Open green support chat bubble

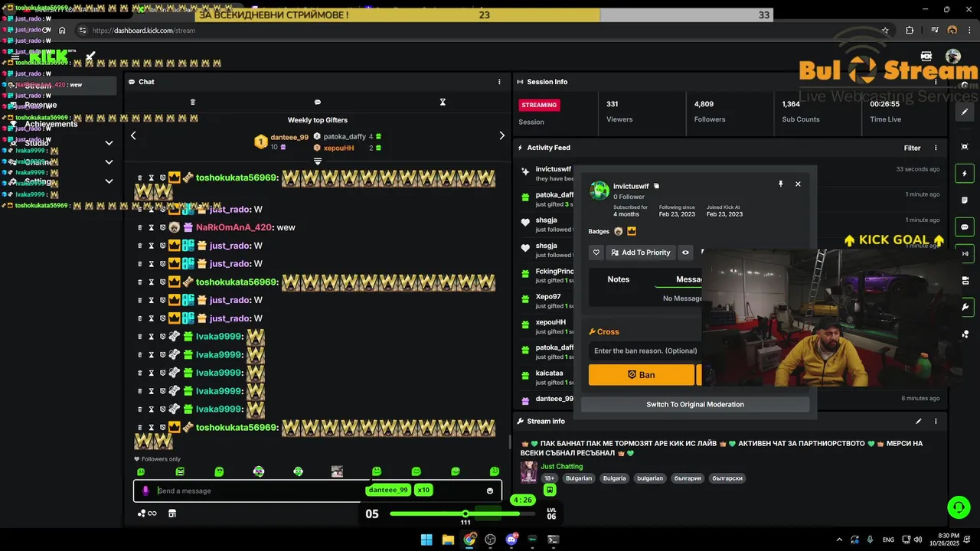(x=959, y=507)
